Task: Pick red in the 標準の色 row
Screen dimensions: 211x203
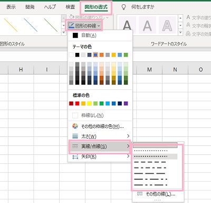Action: coord(77,104)
